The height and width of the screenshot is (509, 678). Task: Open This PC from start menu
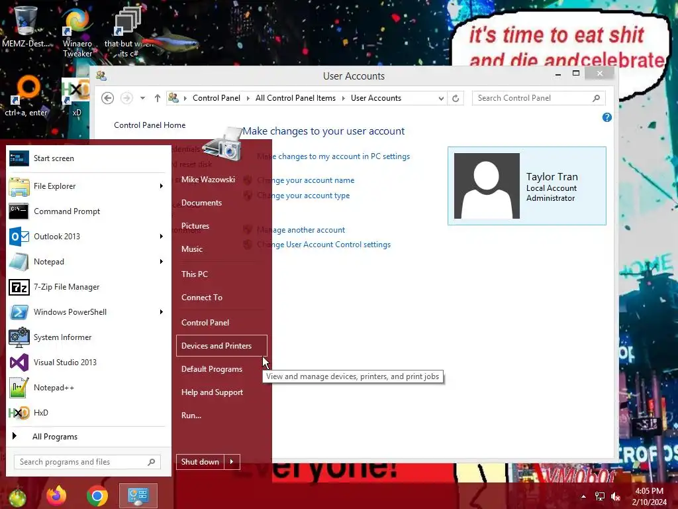(195, 274)
